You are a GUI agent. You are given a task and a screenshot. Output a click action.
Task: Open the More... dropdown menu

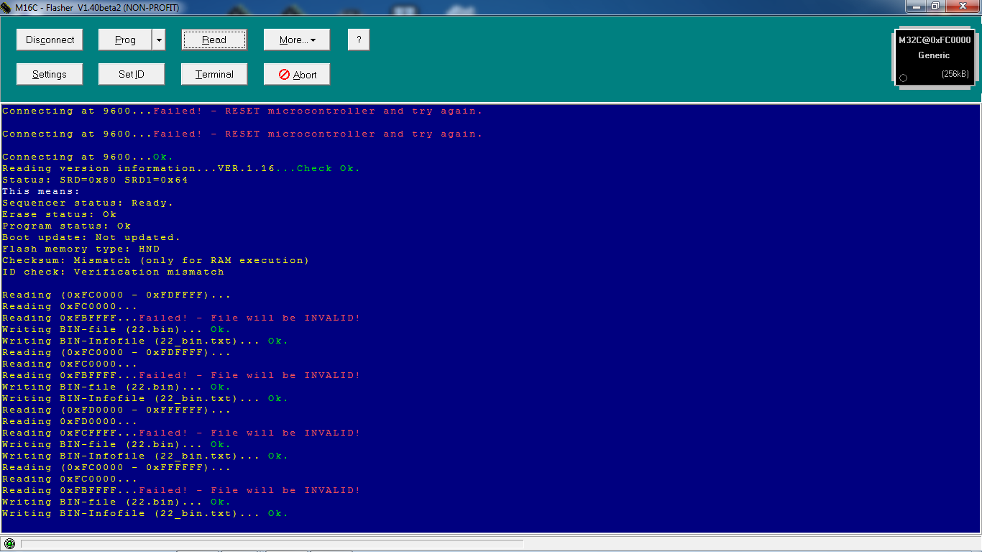tap(296, 40)
